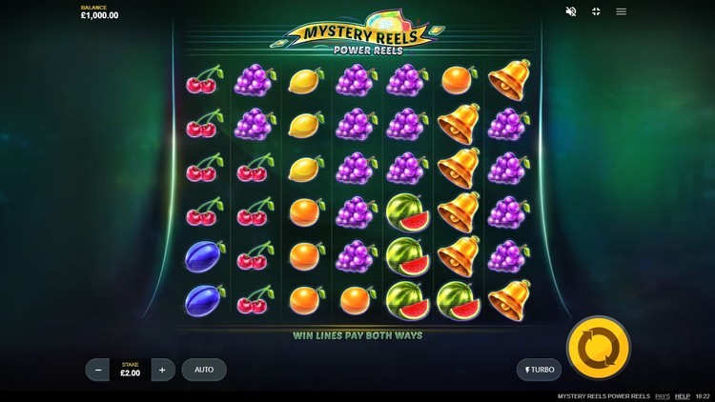The image size is (715, 402).
Task: Click the lemon at top of third reel
Action: click(x=306, y=81)
